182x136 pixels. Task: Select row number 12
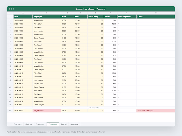(x=10, y=55)
